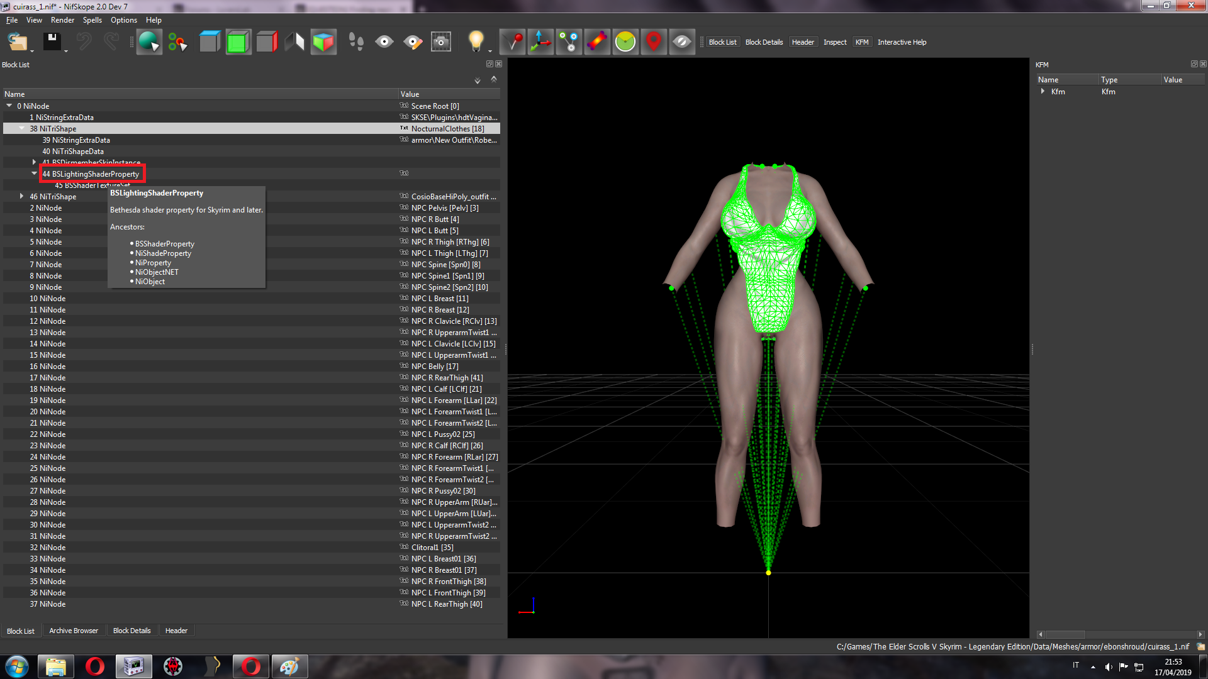Toggle the crossed-out eye hidden icon
Image resolution: width=1208 pixels, height=679 pixels.
682,42
